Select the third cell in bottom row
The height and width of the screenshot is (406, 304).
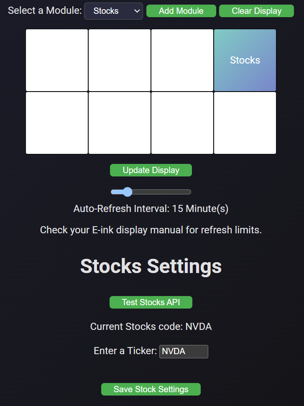click(182, 123)
